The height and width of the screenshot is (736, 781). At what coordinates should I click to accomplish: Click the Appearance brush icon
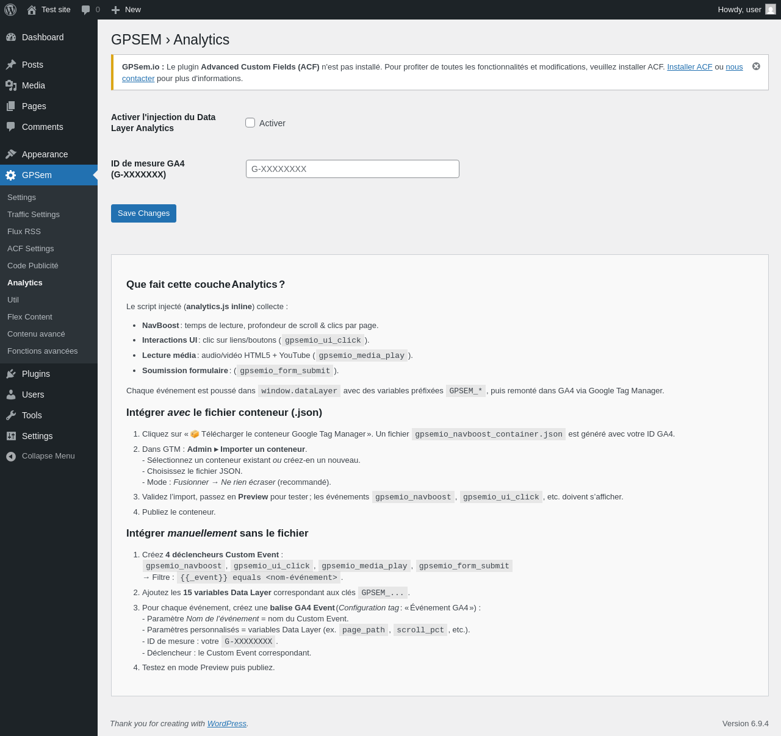coord(11,154)
